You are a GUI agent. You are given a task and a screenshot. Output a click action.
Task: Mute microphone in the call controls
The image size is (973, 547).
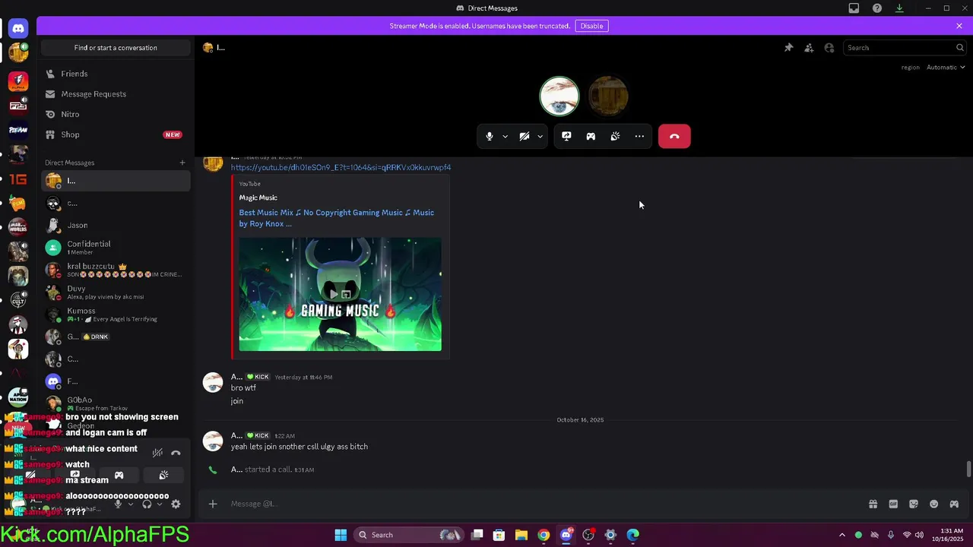pos(490,137)
